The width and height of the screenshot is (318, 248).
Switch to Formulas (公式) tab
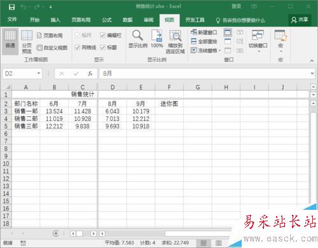(106, 20)
